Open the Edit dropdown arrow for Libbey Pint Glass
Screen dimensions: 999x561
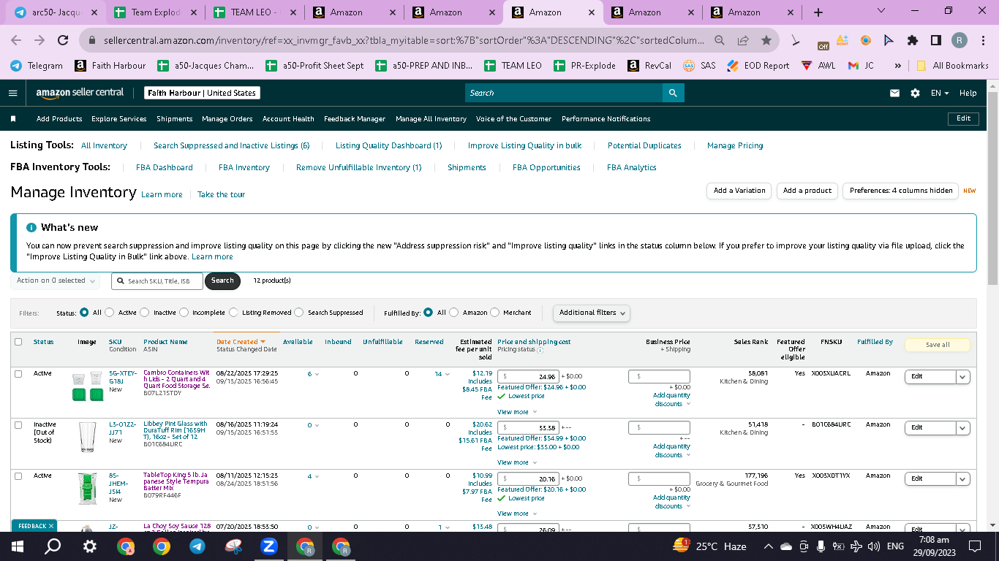click(x=963, y=427)
